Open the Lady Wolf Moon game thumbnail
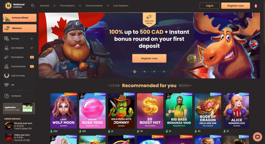265x144 pixels. 64,111
